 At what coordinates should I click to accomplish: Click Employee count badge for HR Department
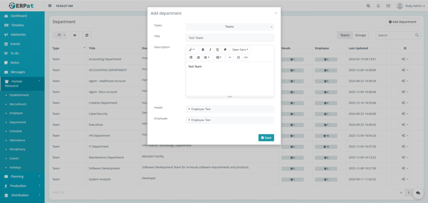326,136
